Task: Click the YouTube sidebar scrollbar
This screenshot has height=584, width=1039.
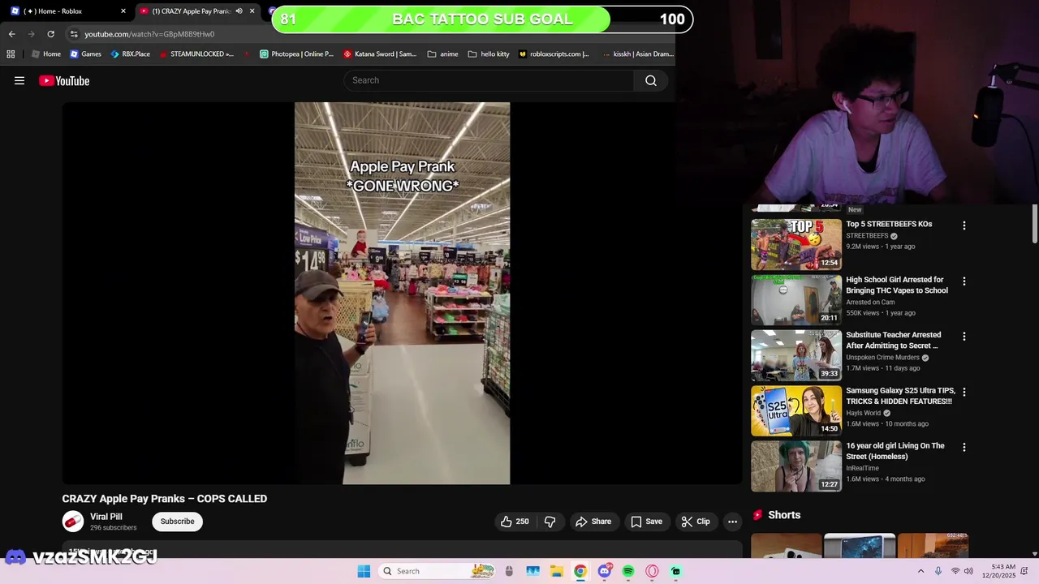Action: pos(1035,223)
